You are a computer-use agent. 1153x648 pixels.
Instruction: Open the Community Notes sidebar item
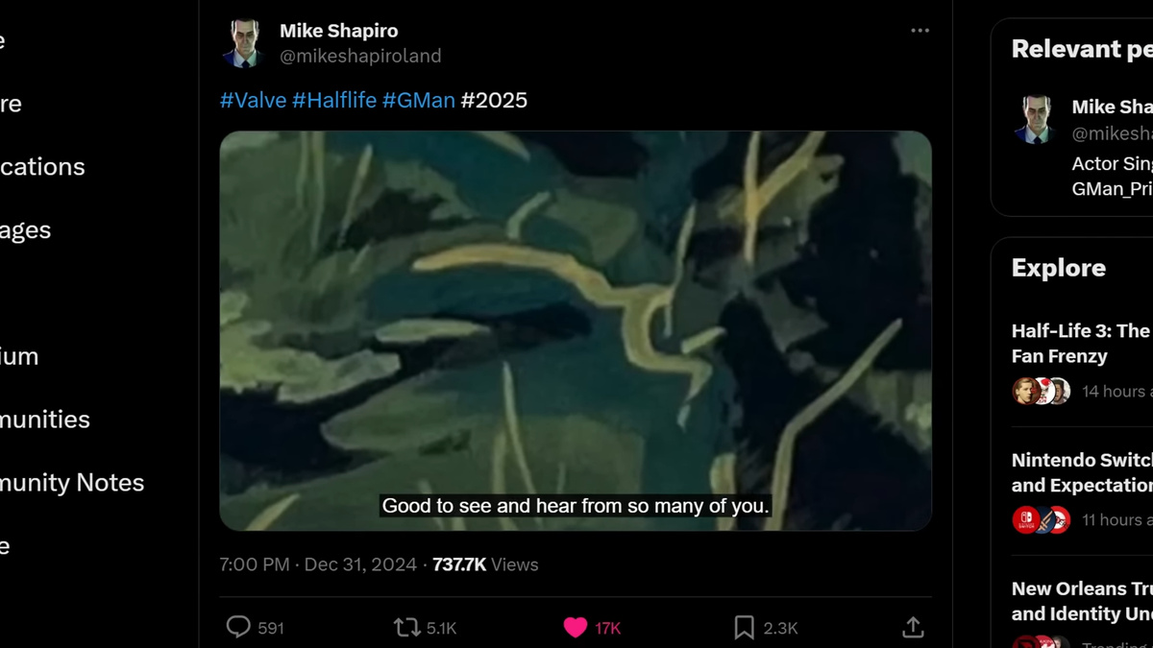(71, 483)
